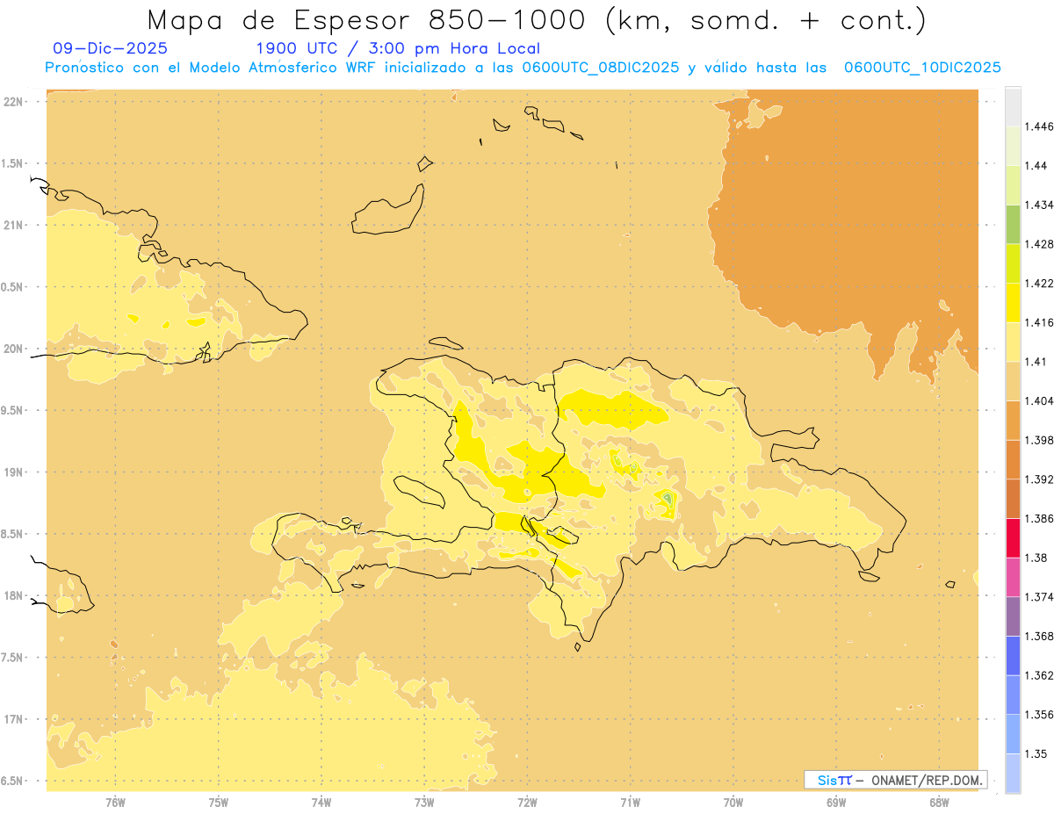Click the legend value 1.35
This screenshot has width=1054, height=814.
1036,753
